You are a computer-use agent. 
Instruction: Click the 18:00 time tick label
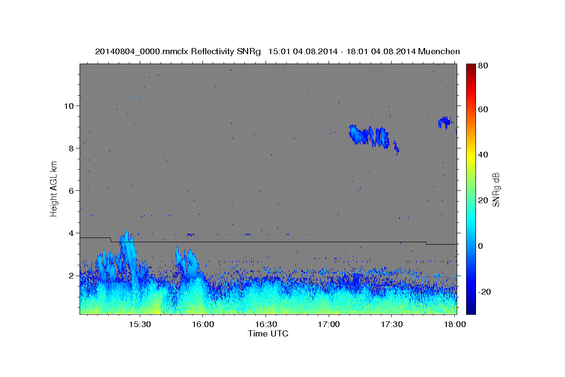point(455,325)
